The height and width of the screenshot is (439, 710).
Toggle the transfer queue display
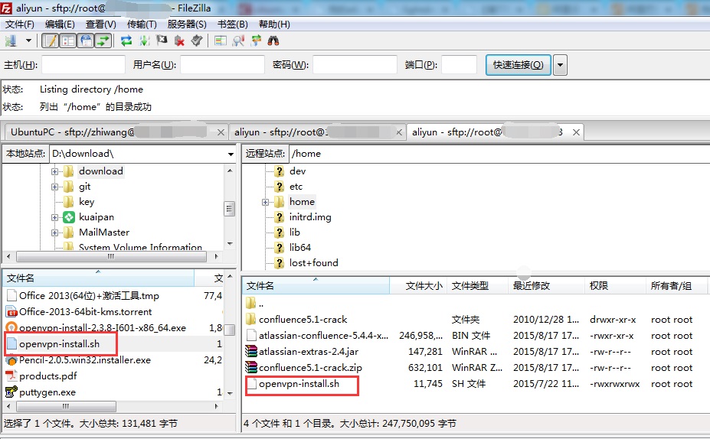pyautogui.click(x=103, y=41)
